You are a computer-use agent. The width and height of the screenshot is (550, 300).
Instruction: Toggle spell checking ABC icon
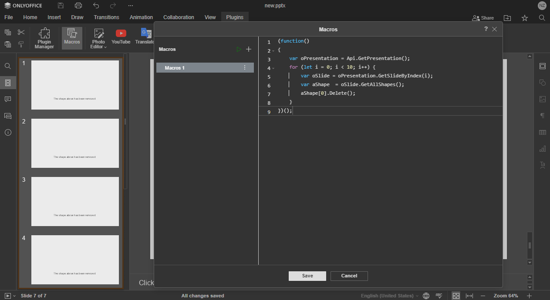439,296
